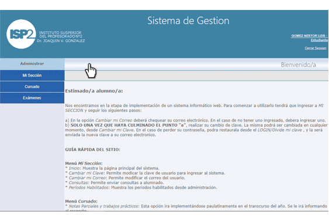
Task: Click the Sistema de Gestion title
Action: (188, 21)
